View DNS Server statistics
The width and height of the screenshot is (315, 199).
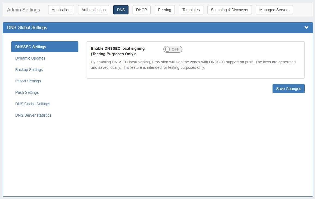(x=33, y=115)
